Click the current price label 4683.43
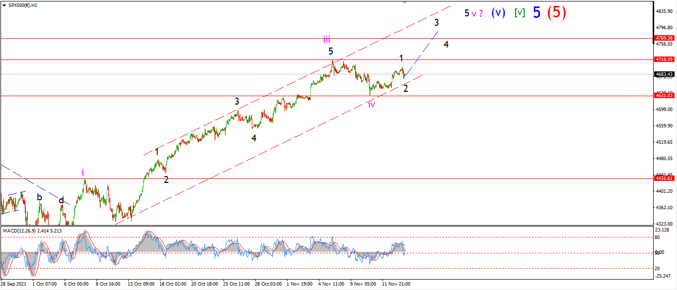Image resolution: width=677 pixels, height=290 pixels. pyautogui.click(x=665, y=74)
